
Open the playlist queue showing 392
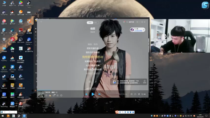click(144, 94)
